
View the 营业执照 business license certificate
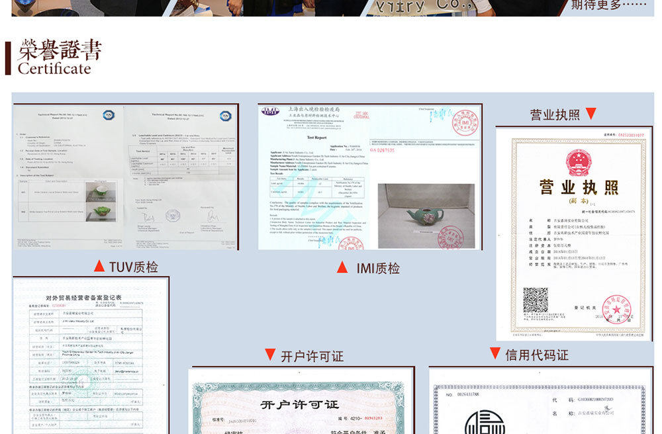pyautogui.click(x=574, y=234)
